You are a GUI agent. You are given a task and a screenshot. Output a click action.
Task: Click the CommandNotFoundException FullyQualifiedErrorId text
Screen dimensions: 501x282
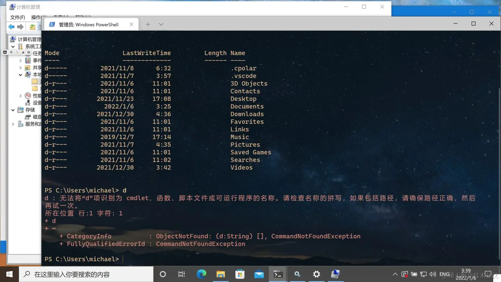[200, 244]
